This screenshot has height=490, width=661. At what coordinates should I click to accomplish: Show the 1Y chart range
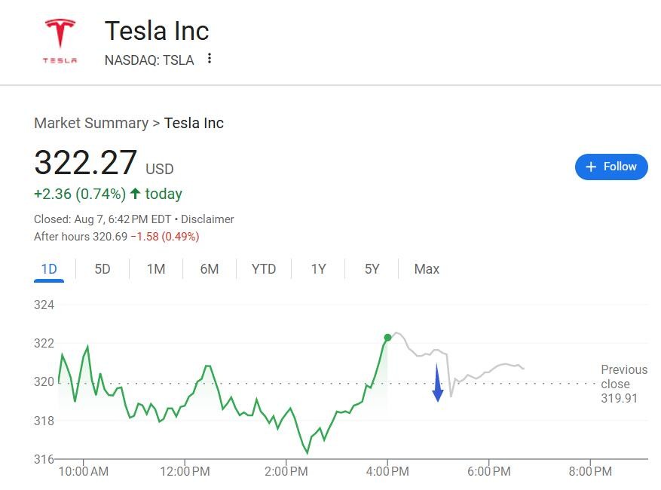coord(318,269)
